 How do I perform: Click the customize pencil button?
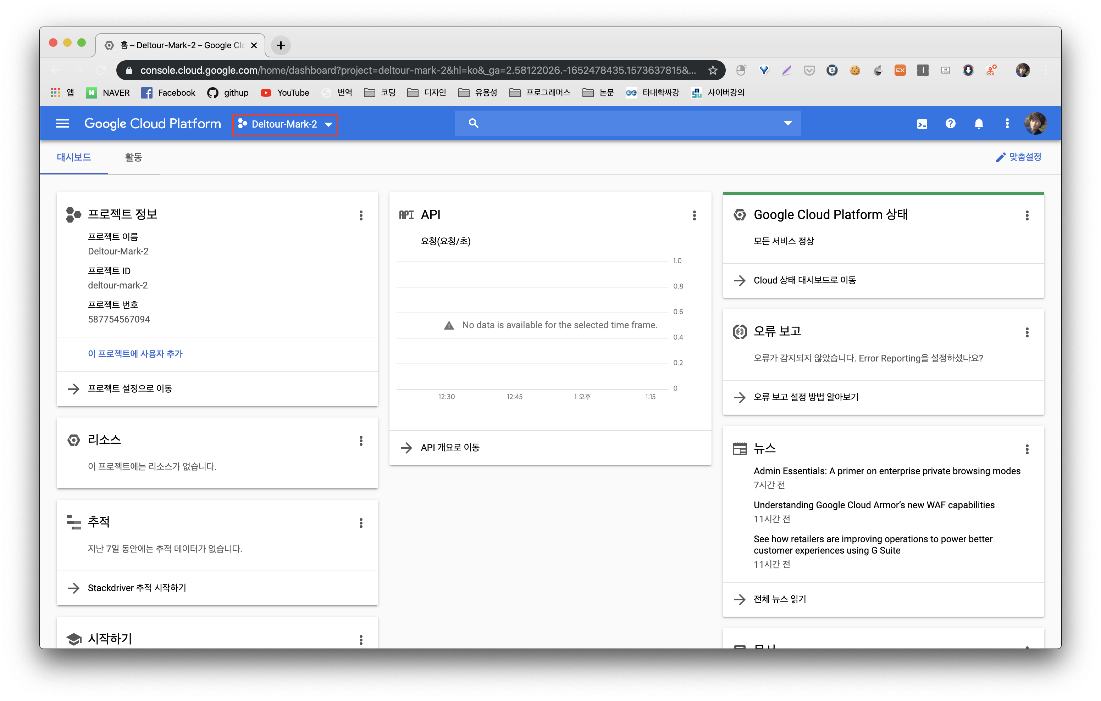(1018, 157)
